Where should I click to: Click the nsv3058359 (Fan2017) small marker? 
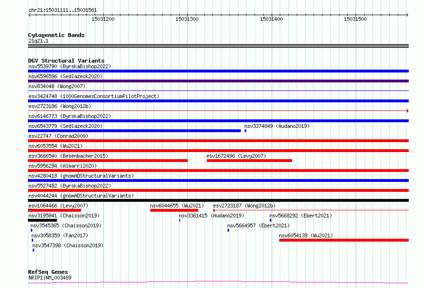click(32, 240)
